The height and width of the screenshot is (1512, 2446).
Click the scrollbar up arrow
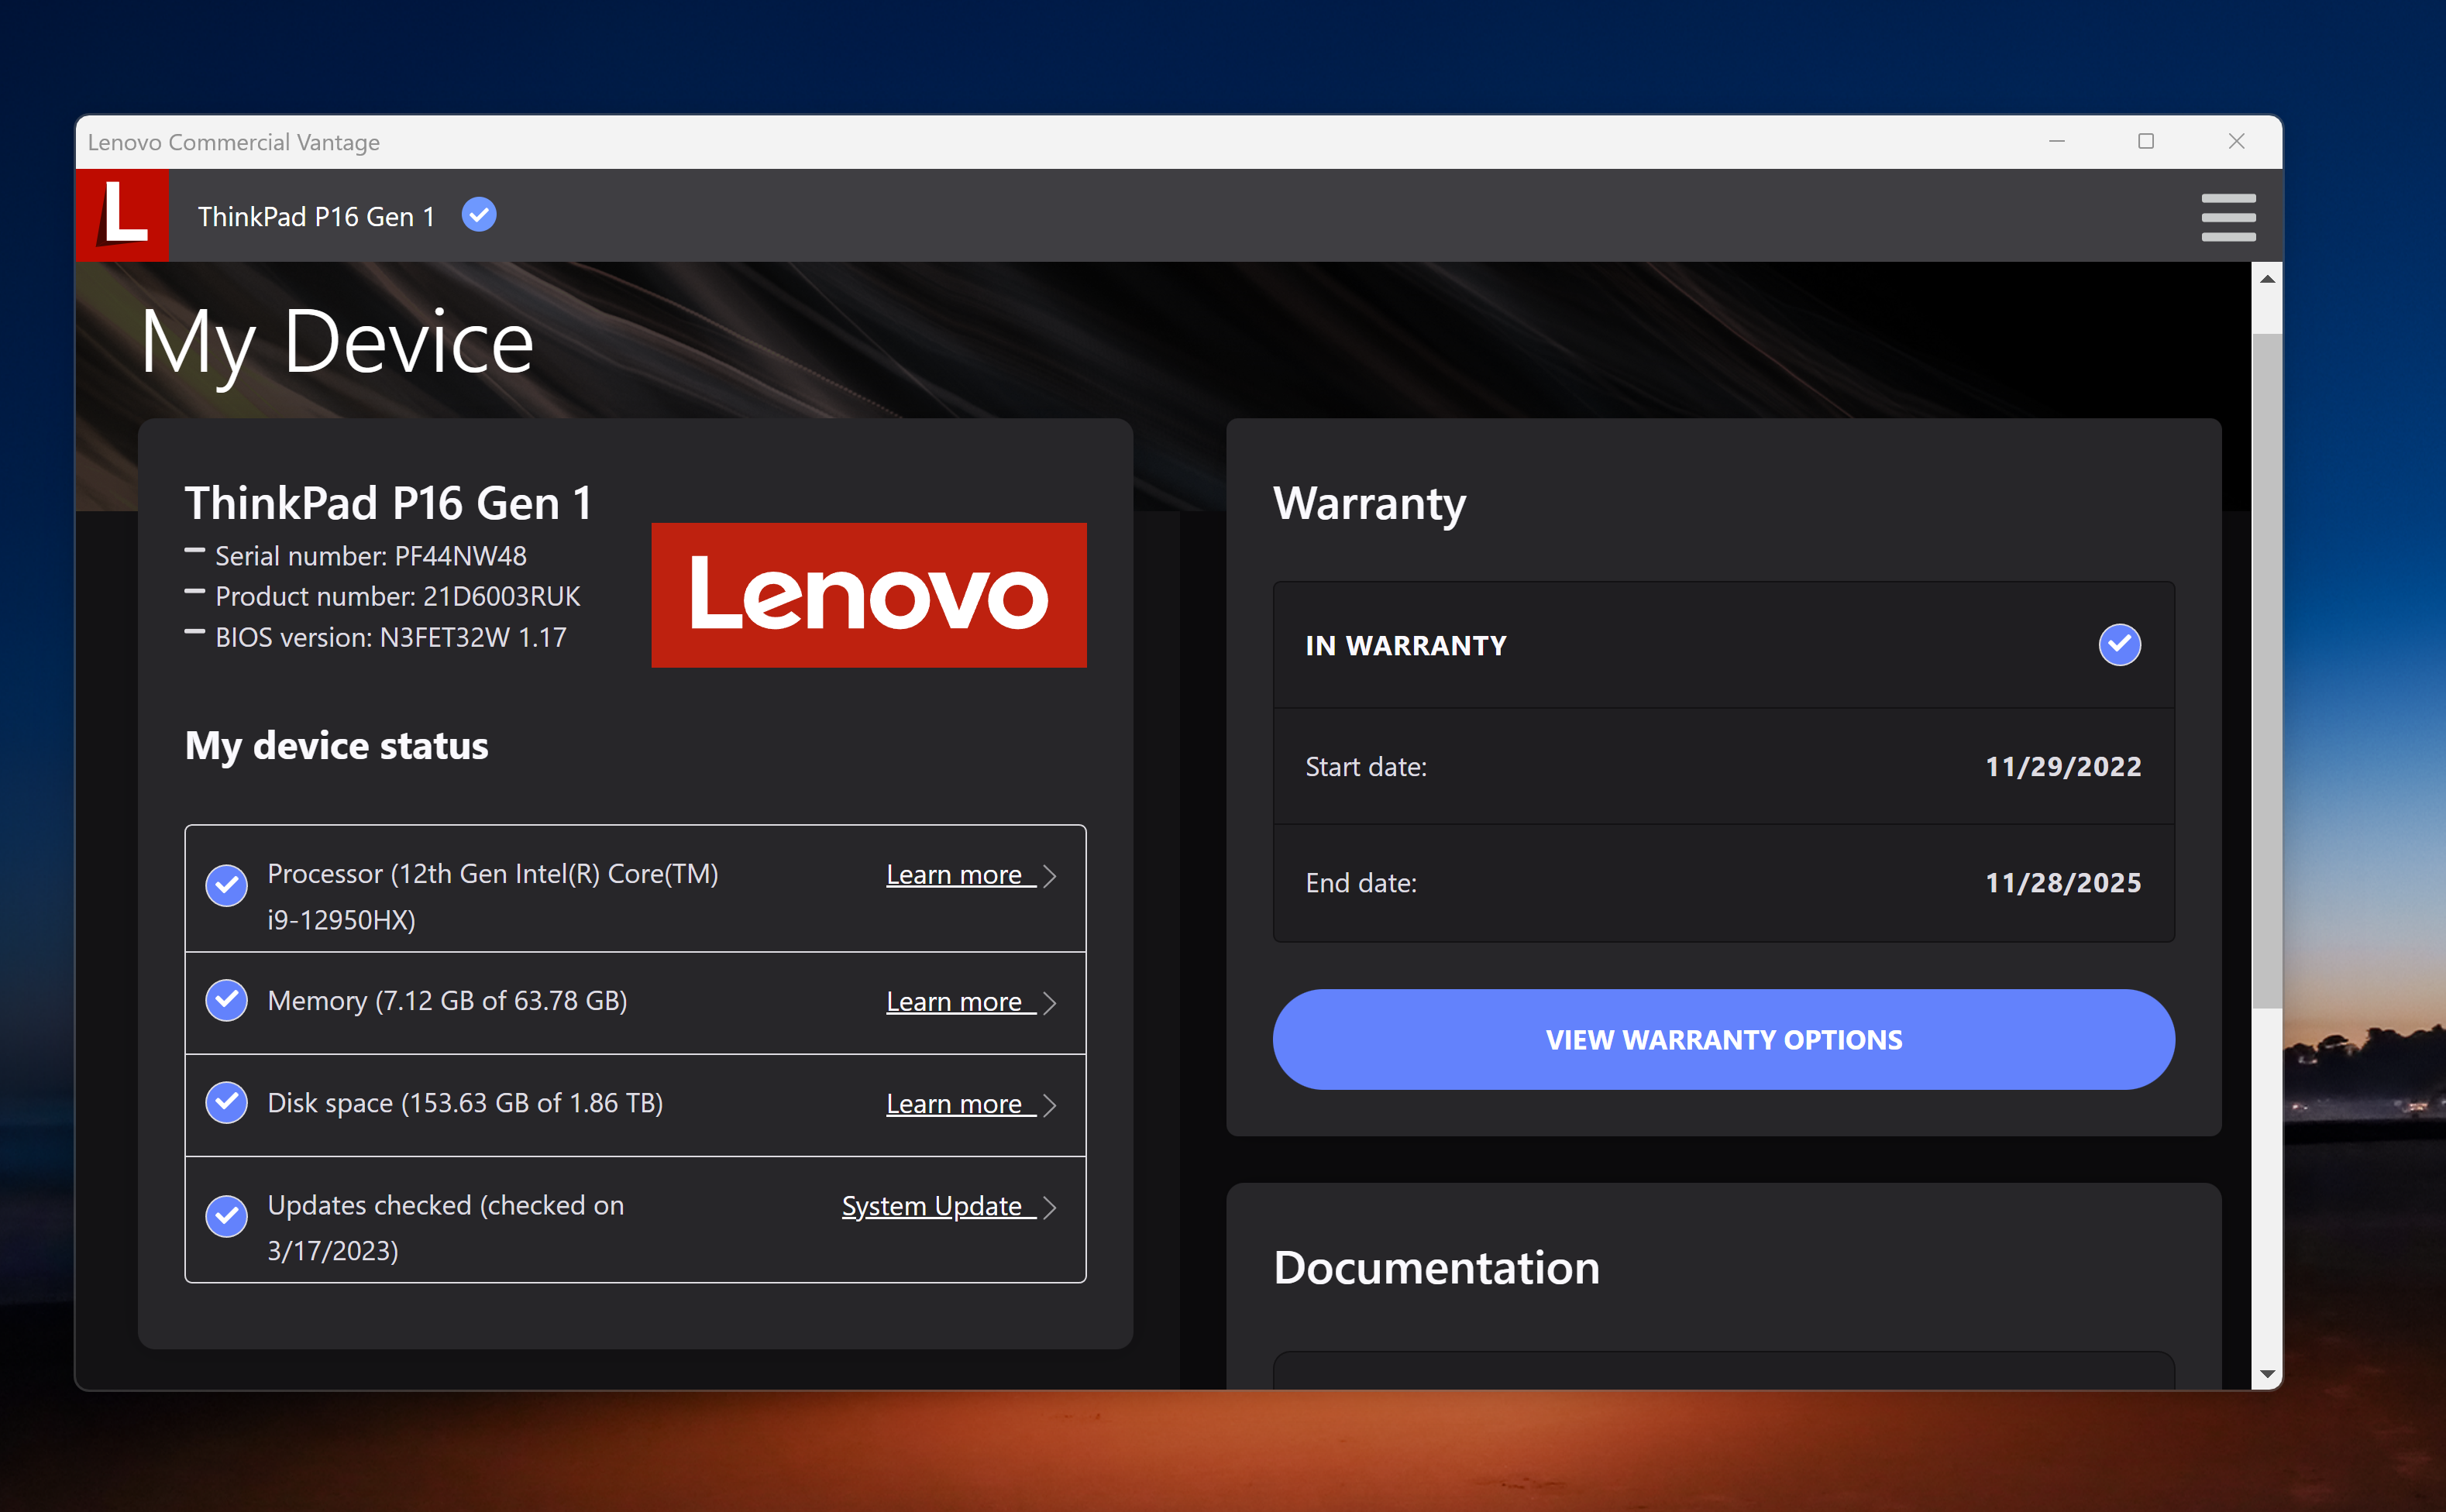pos(2267,279)
